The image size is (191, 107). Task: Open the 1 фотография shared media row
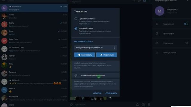click(x=172, y=34)
